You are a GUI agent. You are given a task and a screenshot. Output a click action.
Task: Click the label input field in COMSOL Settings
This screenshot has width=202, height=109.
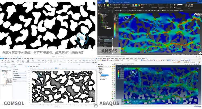pos(20,71)
